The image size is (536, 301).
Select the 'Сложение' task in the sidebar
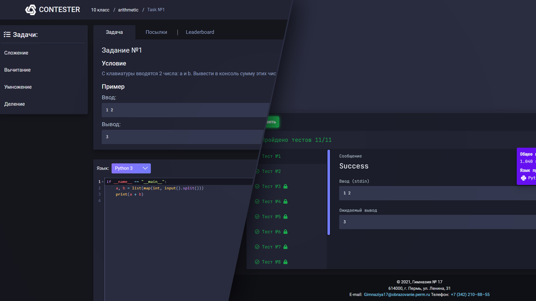coord(16,53)
